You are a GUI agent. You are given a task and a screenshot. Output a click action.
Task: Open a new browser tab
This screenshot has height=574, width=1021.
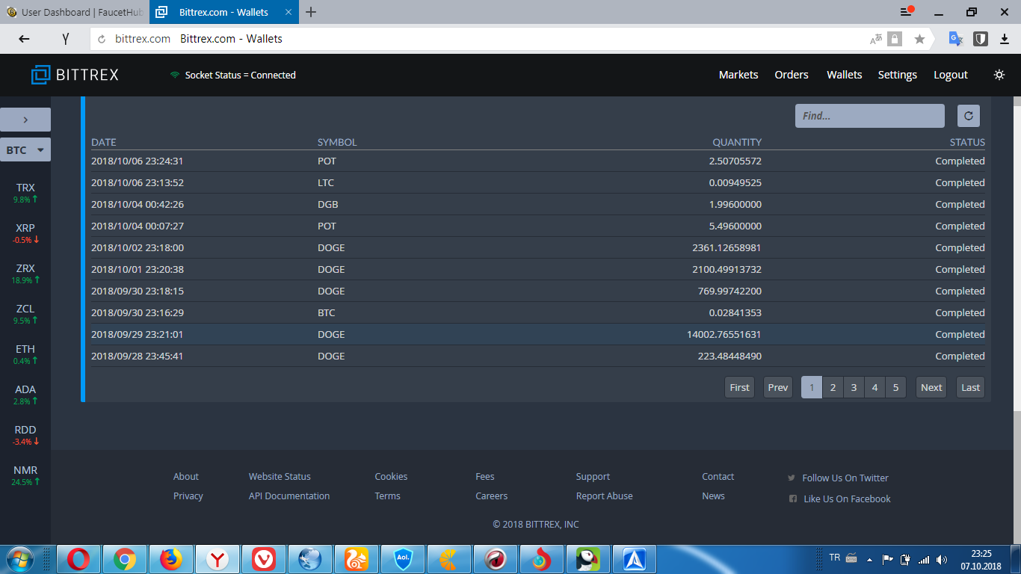pyautogui.click(x=311, y=12)
